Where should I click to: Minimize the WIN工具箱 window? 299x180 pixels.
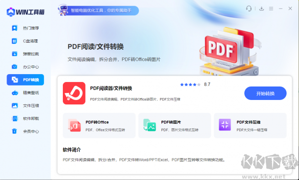[281, 8]
